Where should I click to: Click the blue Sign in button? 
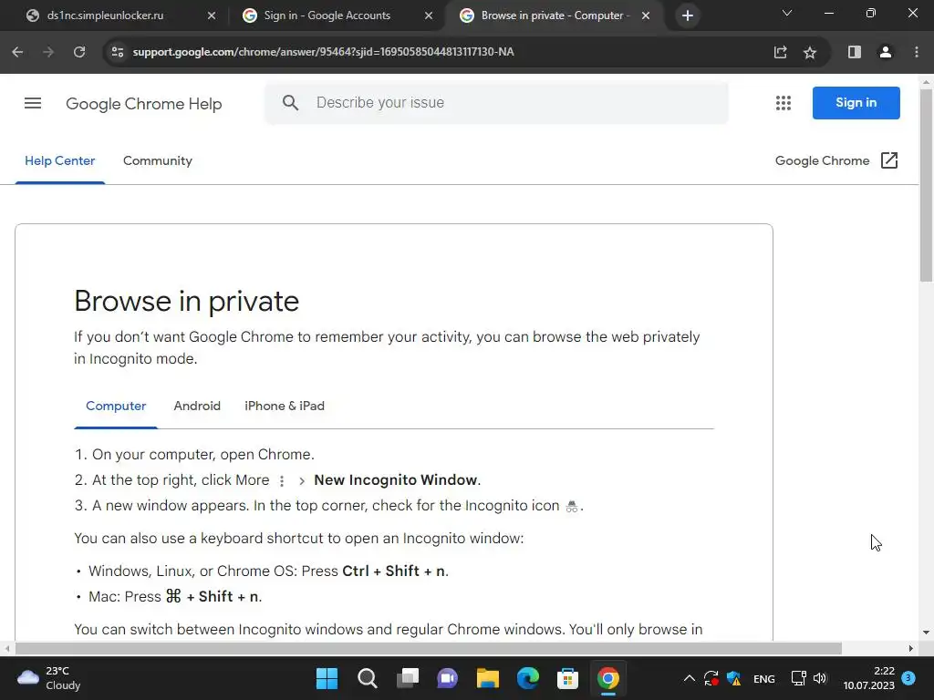point(856,102)
